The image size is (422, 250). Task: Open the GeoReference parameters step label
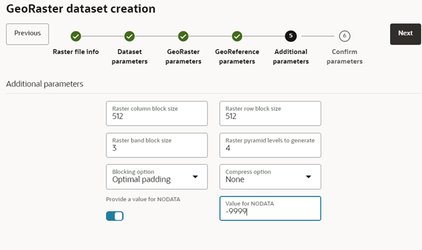pyautogui.click(x=237, y=57)
